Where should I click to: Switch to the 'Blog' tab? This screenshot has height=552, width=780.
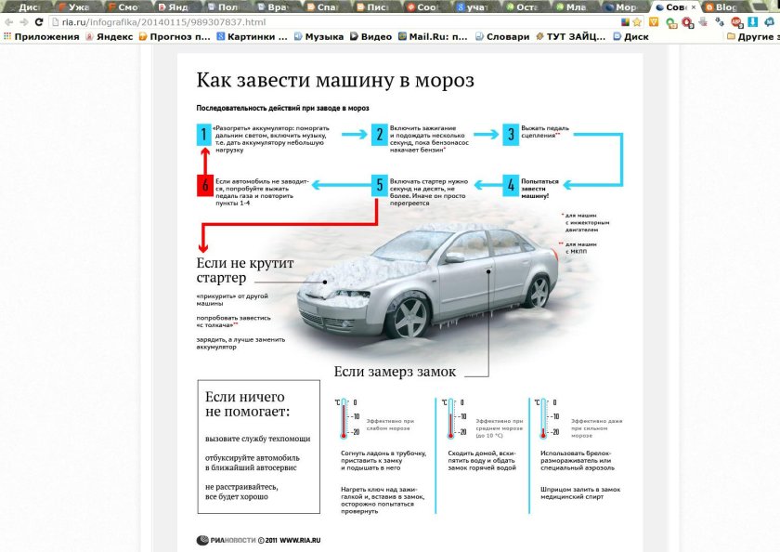point(724,7)
